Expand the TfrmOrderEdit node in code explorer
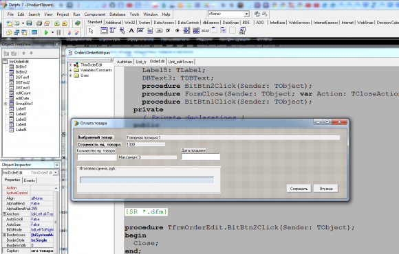The width and height of the screenshot is (399, 254). 70,65
